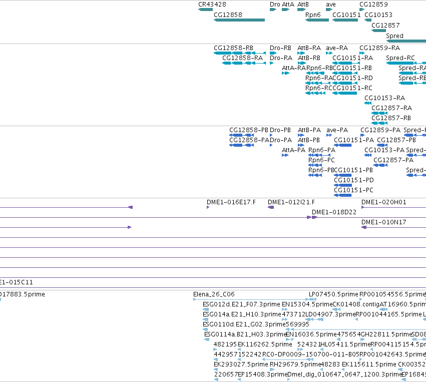Click transcript ave-RA glyph
Screen dimensions: 426x382
329,53
